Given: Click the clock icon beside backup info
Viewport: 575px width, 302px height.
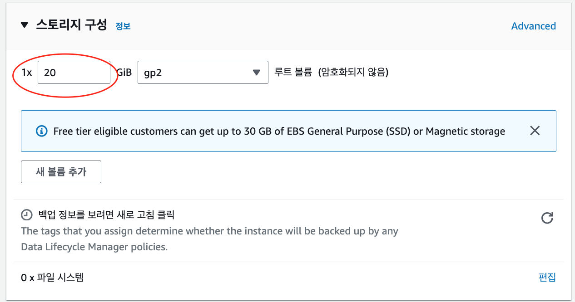Looking at the screenshot, I should [27, 214].
